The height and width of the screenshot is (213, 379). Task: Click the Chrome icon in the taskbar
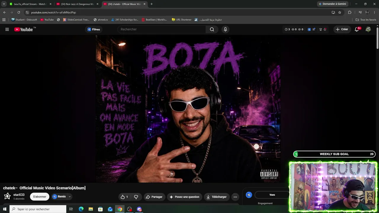tap(120, 209)
